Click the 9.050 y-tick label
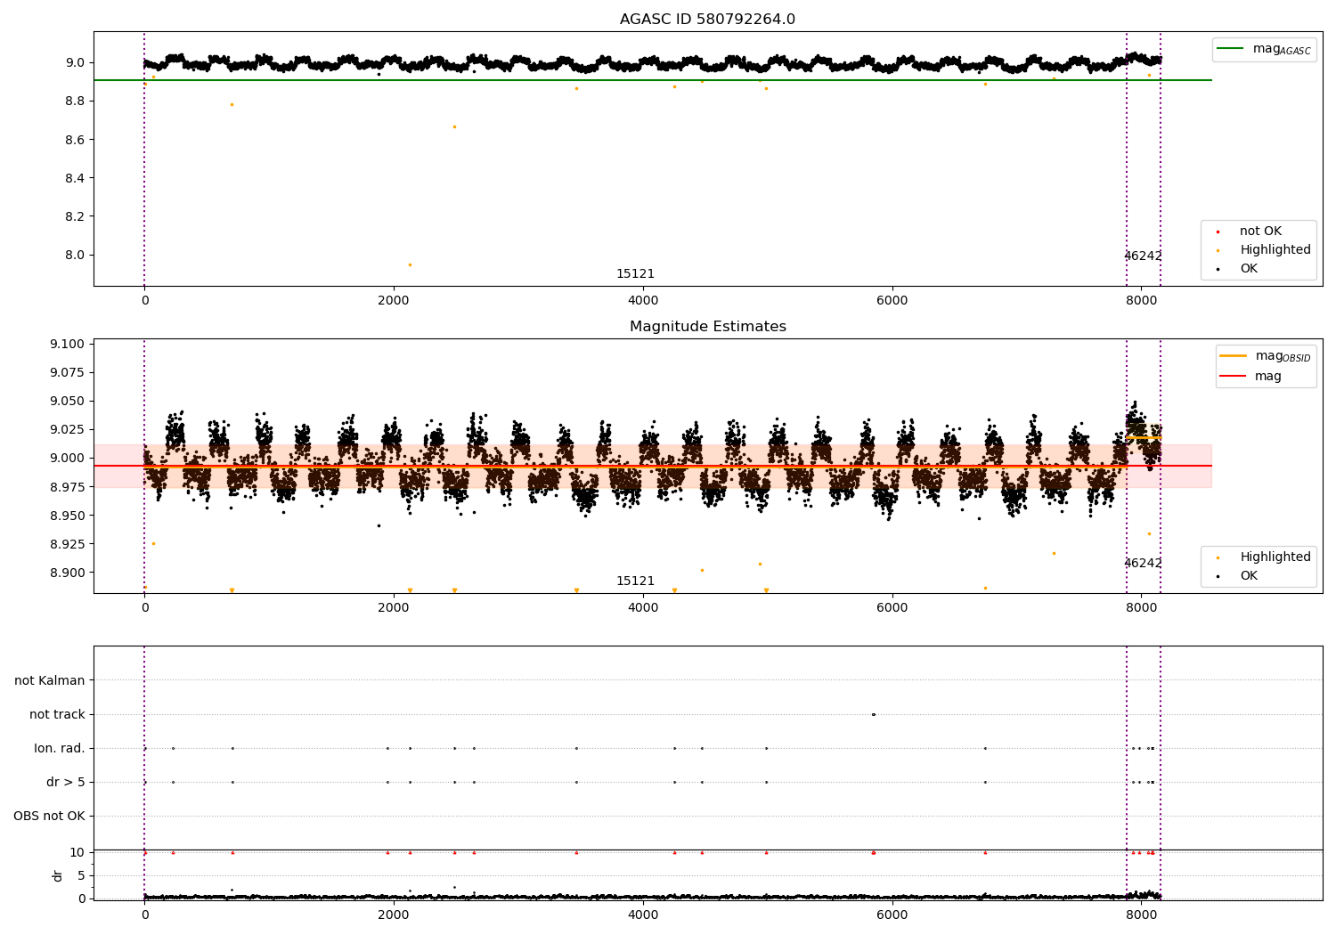The height and width of the screenshot is (935, 1336). (68, 401)
